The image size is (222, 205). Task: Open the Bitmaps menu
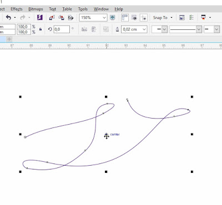[36, 9]
